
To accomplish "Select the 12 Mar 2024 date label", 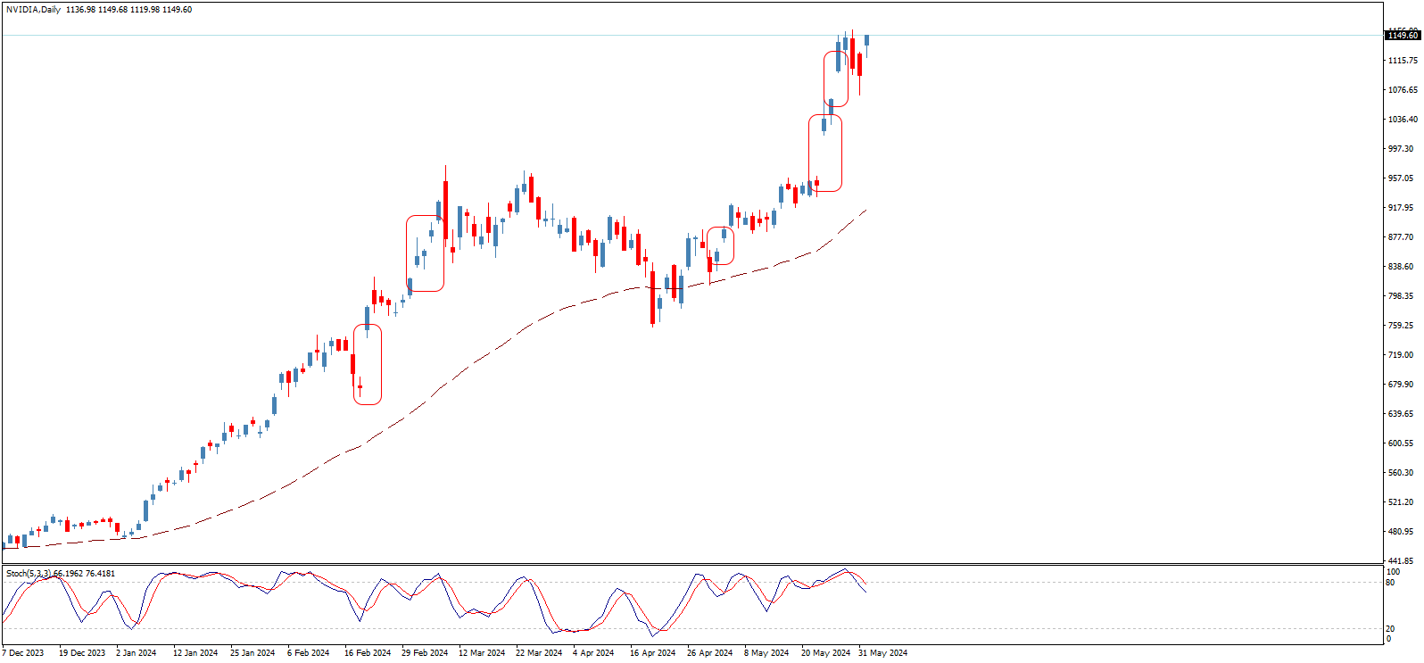I will tap(482, 653).
